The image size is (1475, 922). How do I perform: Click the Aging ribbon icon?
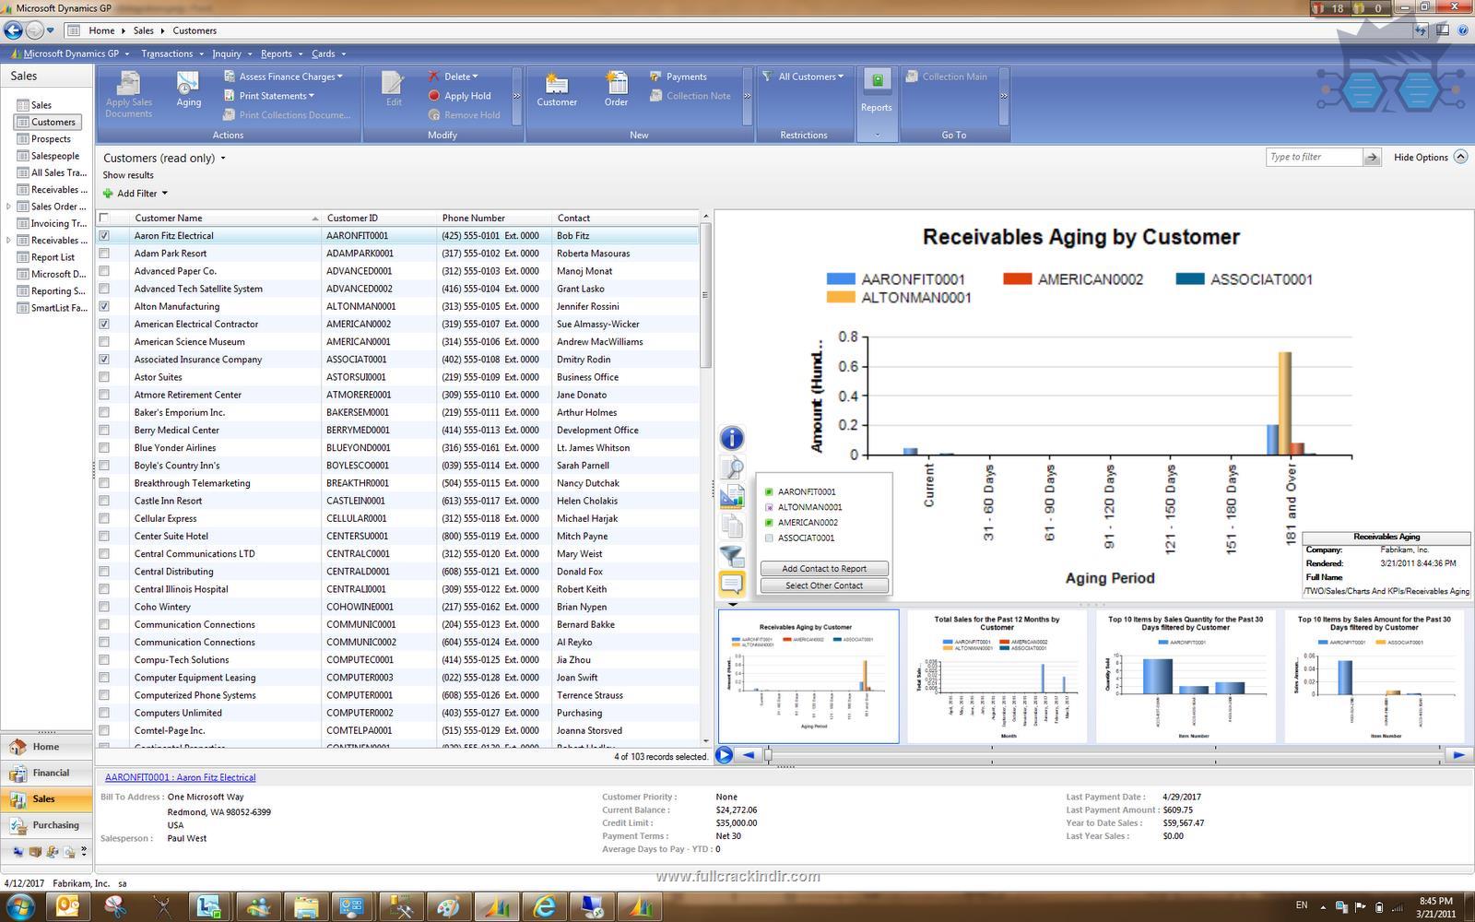tap(188, 89)
